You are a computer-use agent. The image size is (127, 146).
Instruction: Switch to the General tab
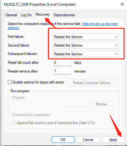pyautogui.click(x=11, y=15)
